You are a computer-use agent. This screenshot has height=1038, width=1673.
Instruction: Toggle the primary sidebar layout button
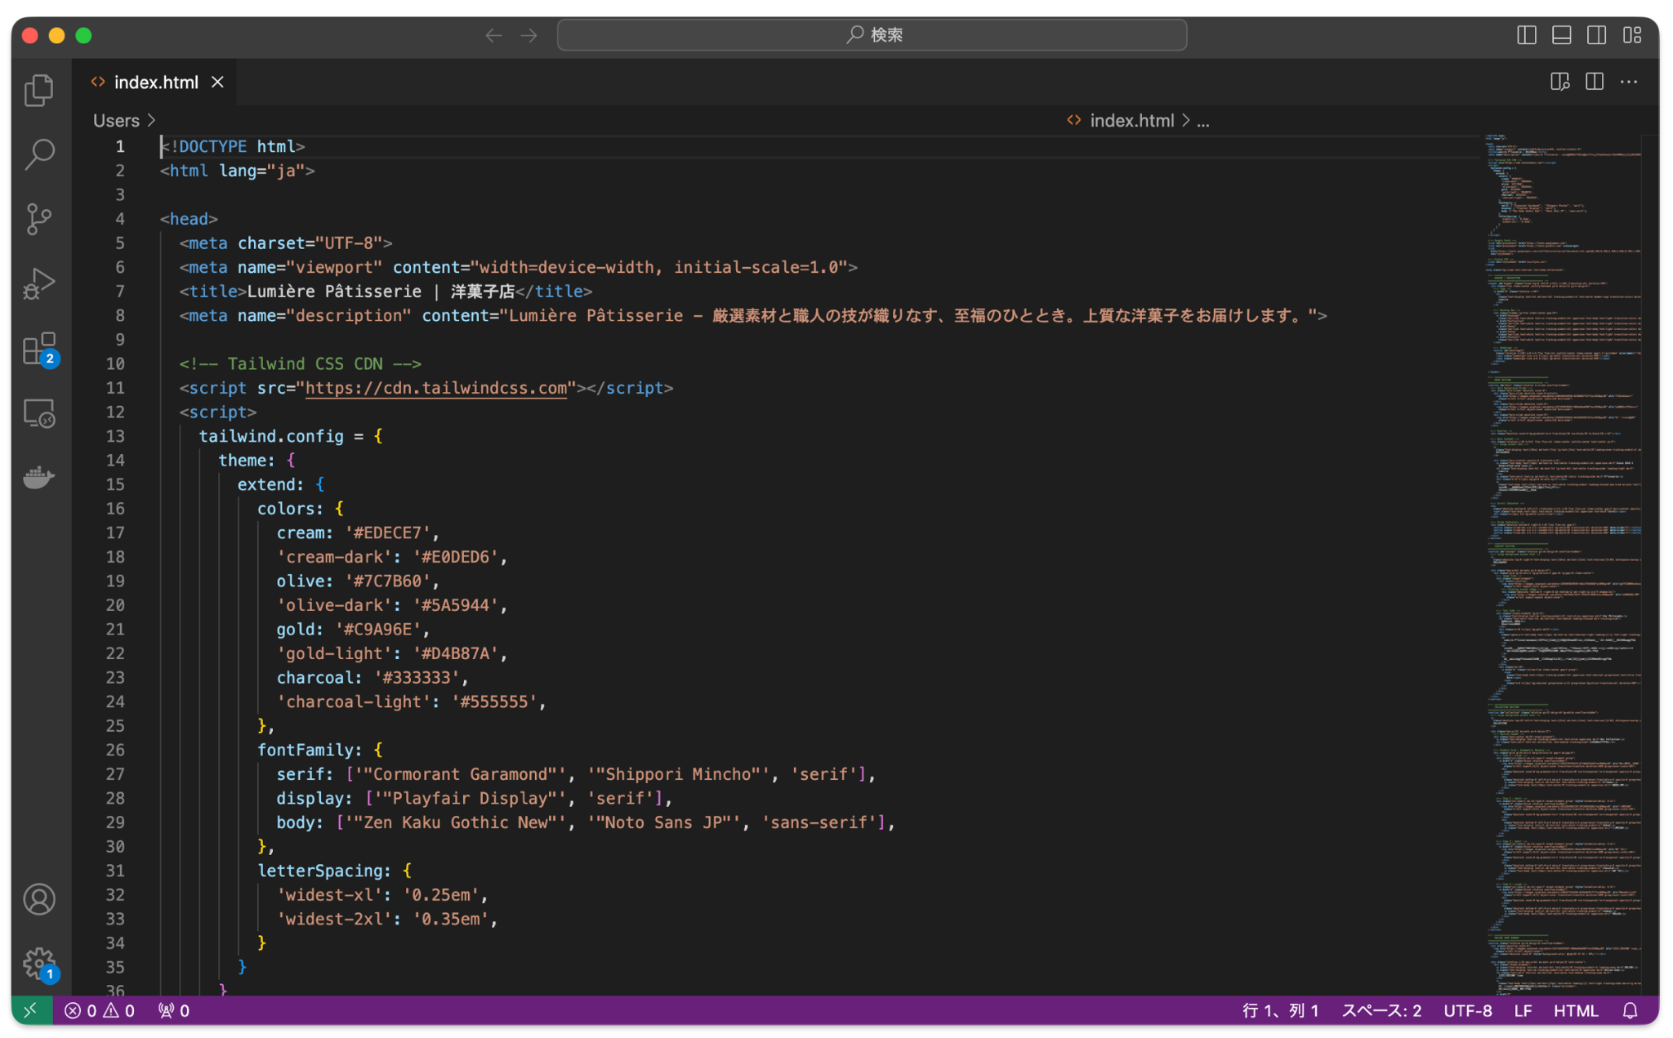point(1526,35)
